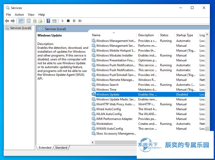Select WinHTTP Web Proxy Auto-Discovery row
The height and width of the screenshot is (160, 215).
click(x=148, y=104)
